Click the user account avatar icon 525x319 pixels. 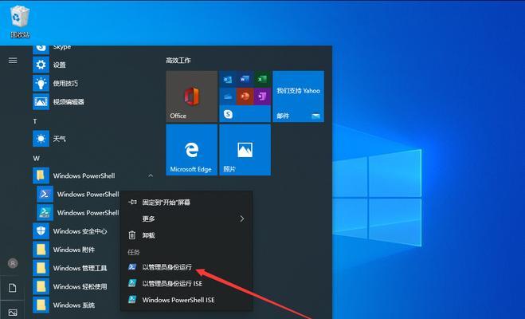click(x=13, y=263)
